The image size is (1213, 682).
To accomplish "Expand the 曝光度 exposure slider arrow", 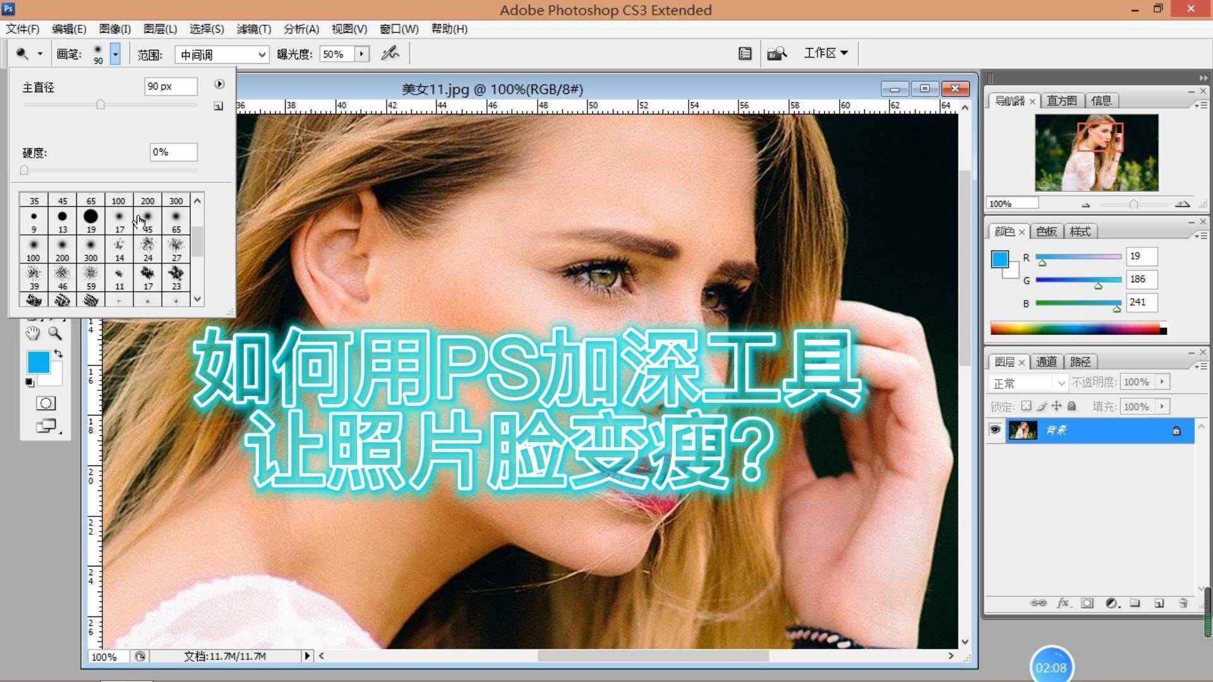I will [361, 54].
